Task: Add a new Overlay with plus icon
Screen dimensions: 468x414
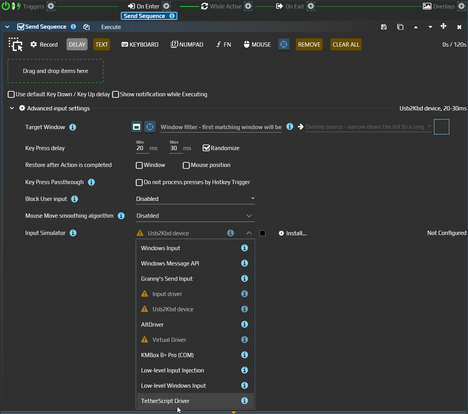Action: click(x=461, y=6)
